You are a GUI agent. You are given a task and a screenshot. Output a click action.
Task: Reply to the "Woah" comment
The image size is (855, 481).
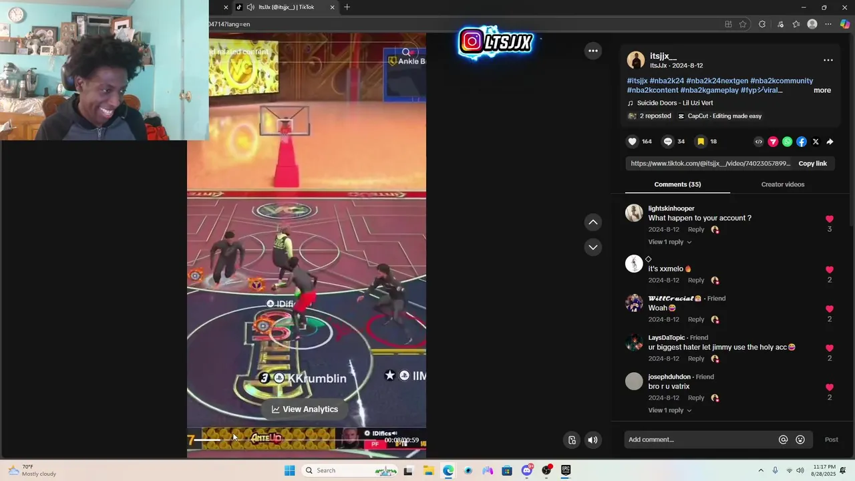coord(696,319)
